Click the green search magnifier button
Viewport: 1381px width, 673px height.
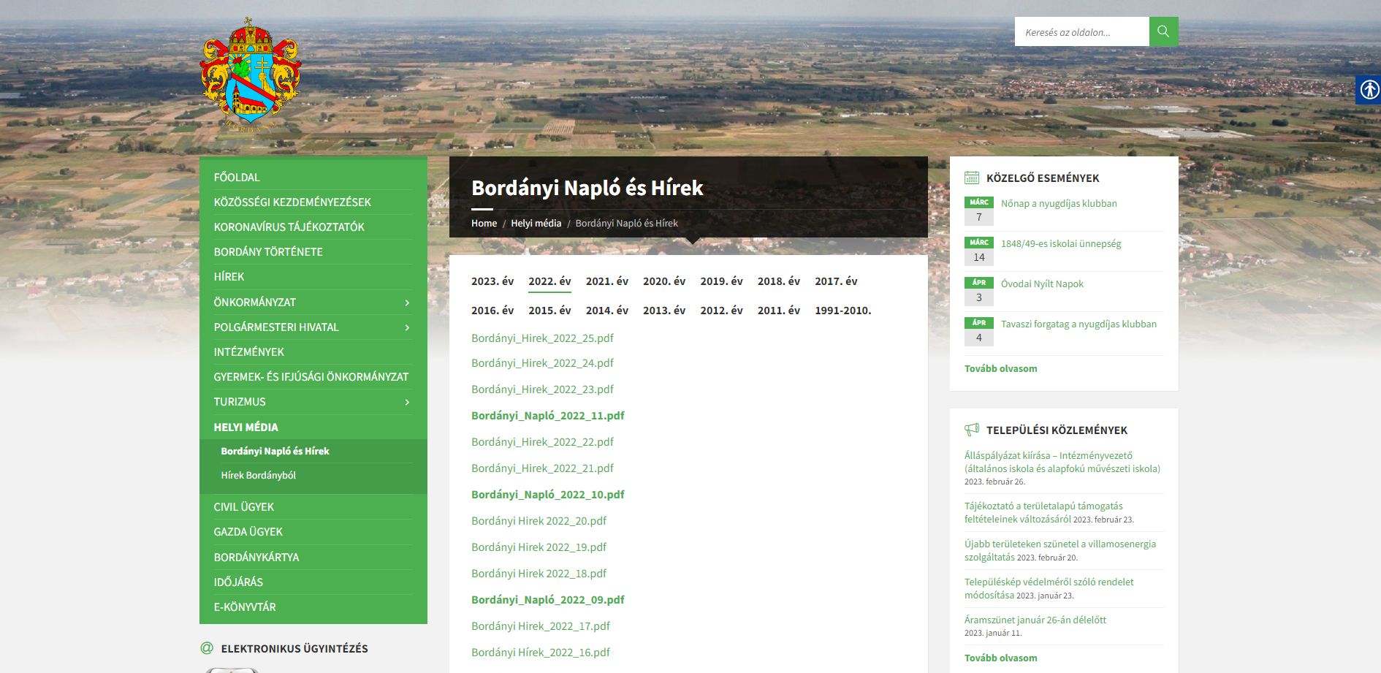point(1163,31)
